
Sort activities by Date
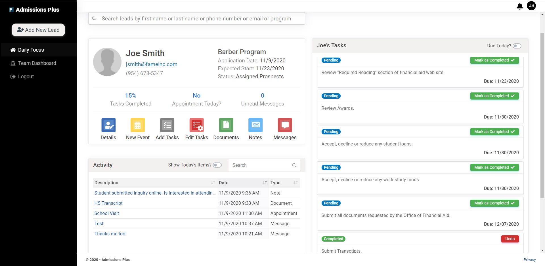pos(265,183)
